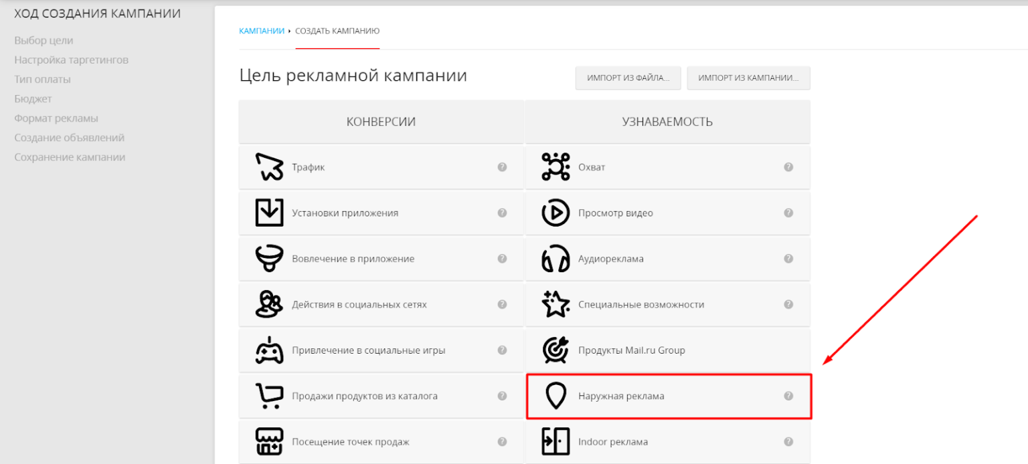Image resolution: width=1028 pixels, height=464 pixels.
Task: Jump to Бюджет step in sidebar
Action: click(33, 99)
